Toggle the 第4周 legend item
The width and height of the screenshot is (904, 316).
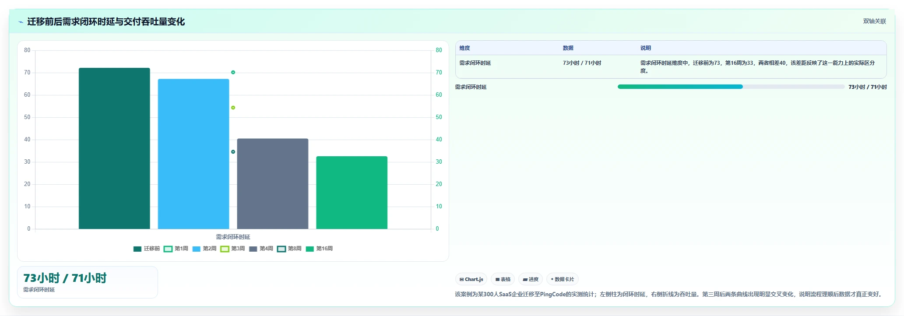click(x=261, y=249)
